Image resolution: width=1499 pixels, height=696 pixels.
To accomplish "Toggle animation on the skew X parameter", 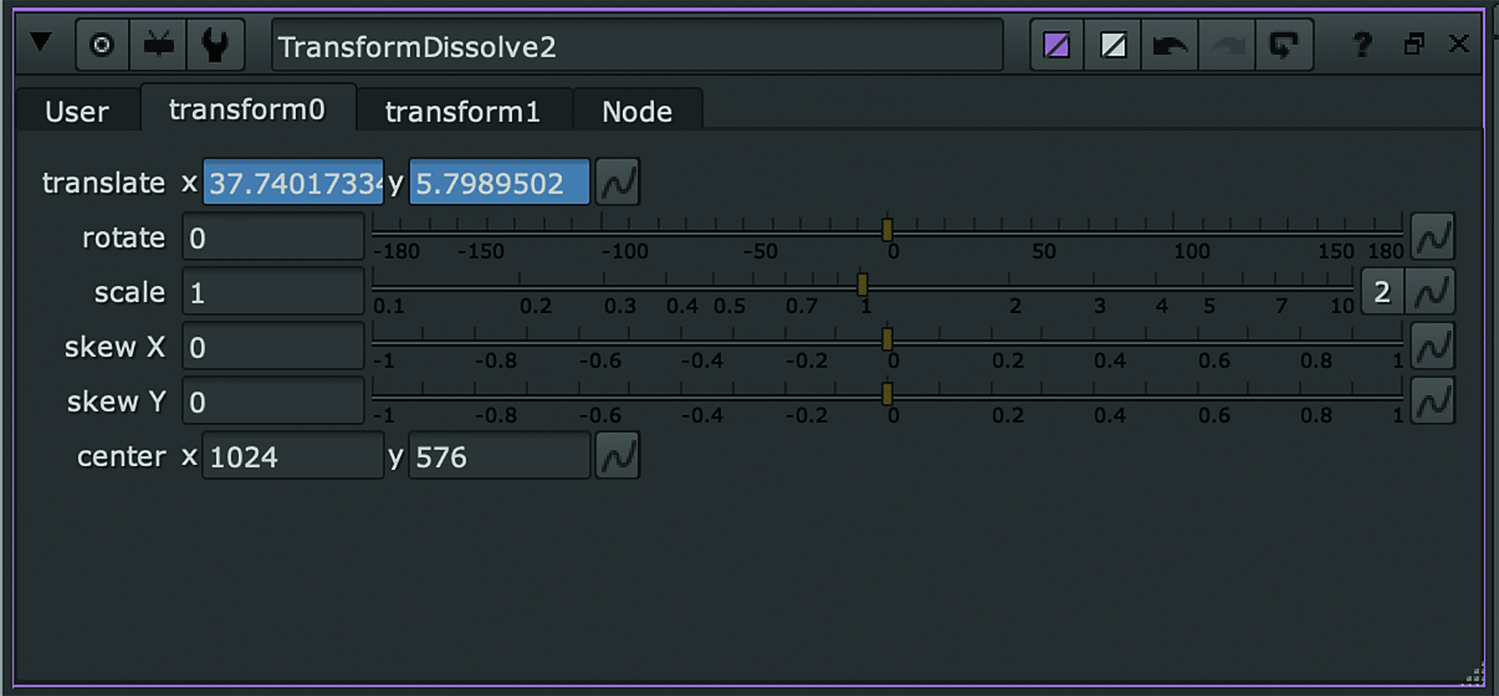I will [1433, 346].
